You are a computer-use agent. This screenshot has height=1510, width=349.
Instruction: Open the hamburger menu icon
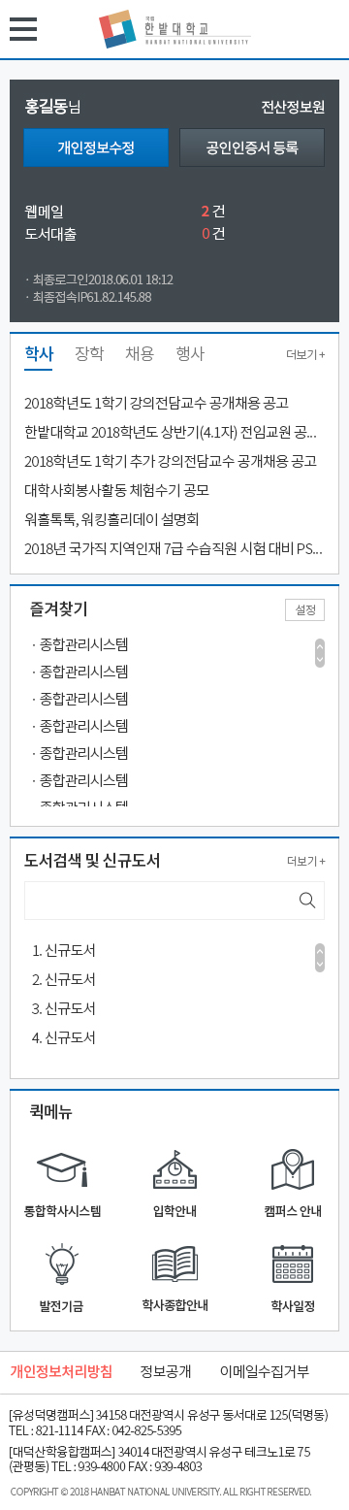(x=23, y=29)
